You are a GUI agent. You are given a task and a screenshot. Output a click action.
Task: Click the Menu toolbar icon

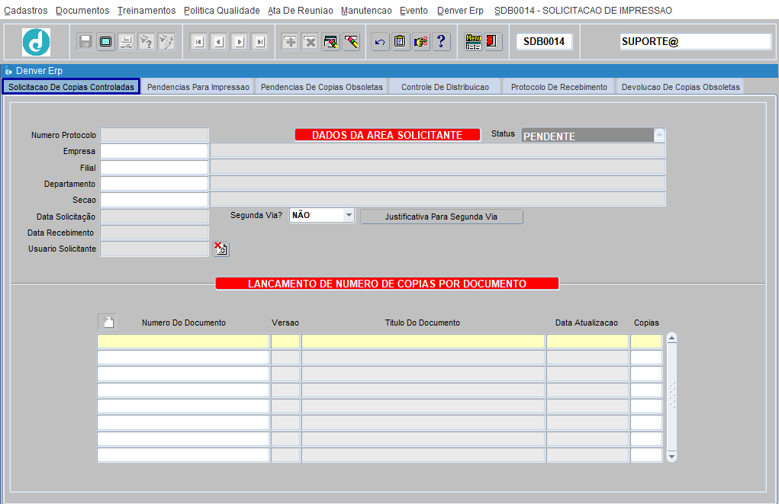pyautogui.click(x=473, y=42)
